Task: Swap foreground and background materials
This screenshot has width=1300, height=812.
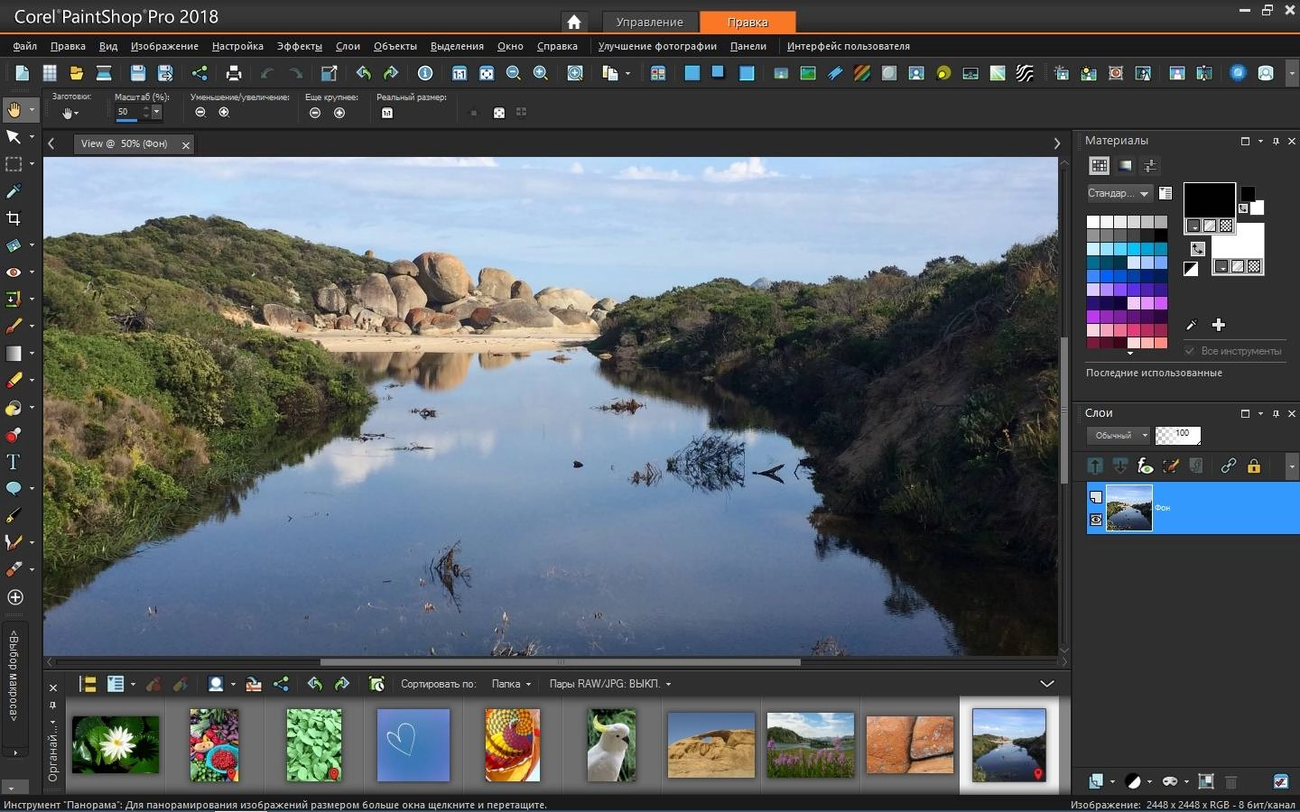Action: [1198, 249]
